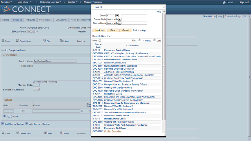
Task: Toggle the Required checkbox in Details row
Action: pos(24,111)
